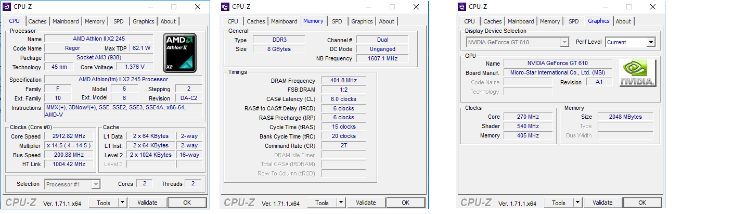Click the NVIDIA logo in Graphics window
The height and width of the screenshot is (214, 746).
point(637,72)
